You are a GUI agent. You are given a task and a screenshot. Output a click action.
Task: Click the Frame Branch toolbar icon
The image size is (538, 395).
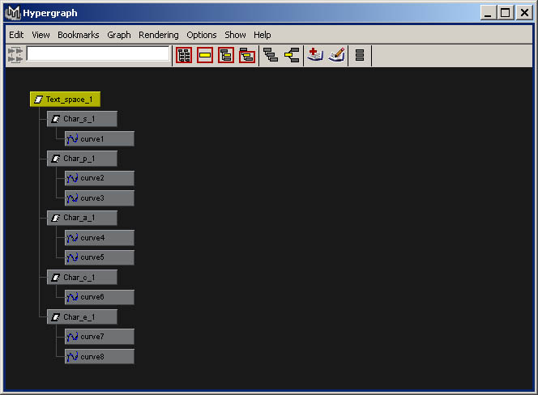[x=247, y=55]
